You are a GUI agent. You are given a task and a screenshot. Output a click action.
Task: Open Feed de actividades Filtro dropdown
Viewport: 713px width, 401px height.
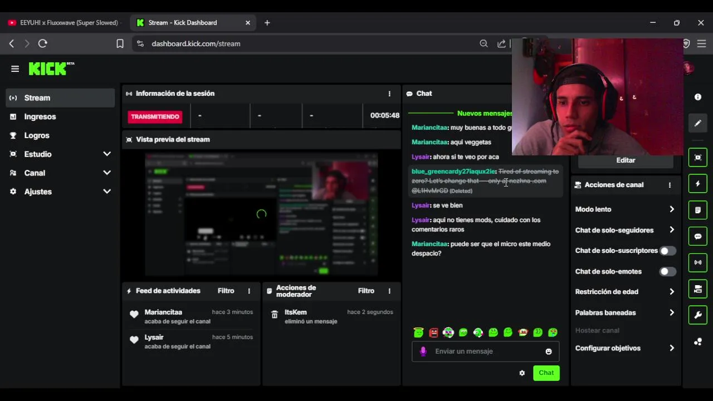pyautogui.click(x=226, y=291)
